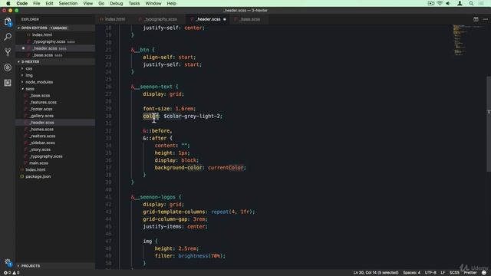491x276 pixels.
Task: Open _homes.scss in the file tree
Action: 41,130
